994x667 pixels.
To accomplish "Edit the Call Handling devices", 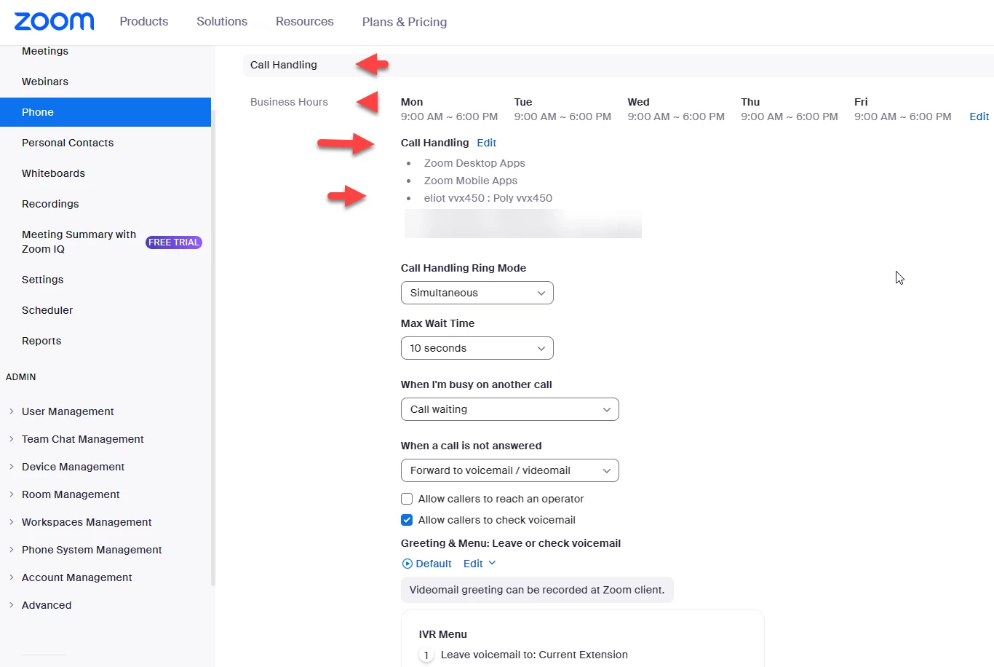I will 487,143.
